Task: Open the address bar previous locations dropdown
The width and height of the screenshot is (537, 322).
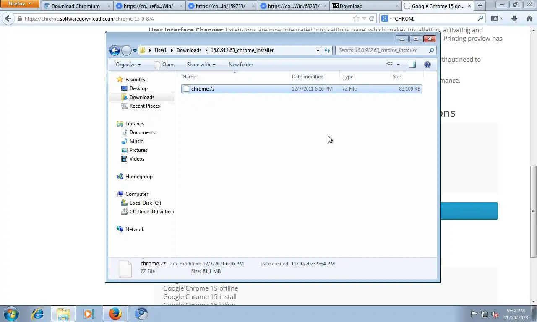Action: pos(318,50)
